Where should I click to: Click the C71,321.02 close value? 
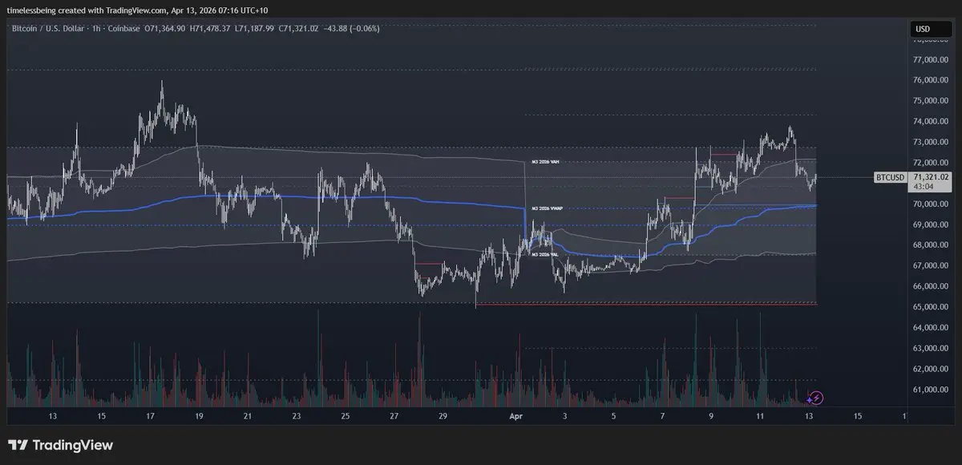tap(298, 29)
